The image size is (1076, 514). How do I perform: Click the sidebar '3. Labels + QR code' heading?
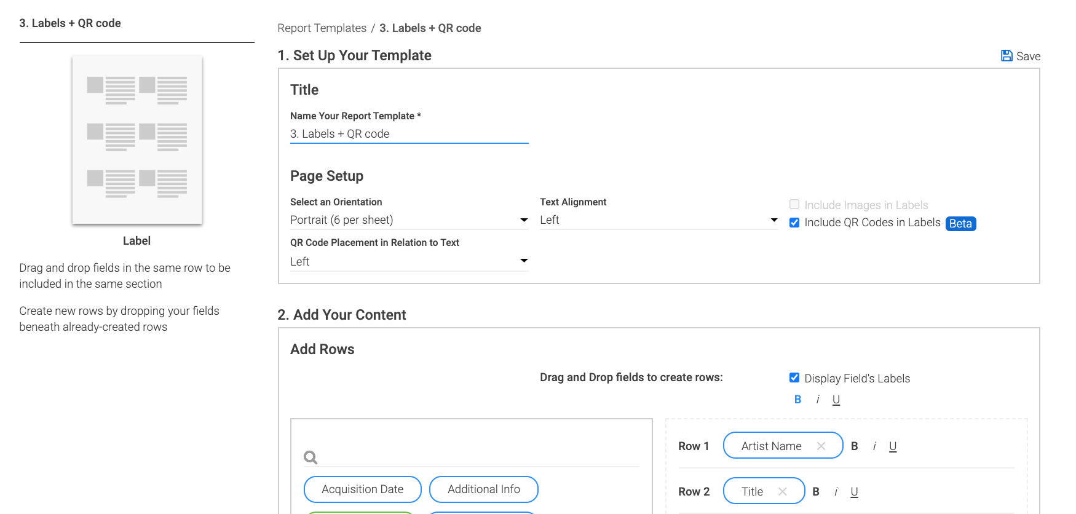[70, 23]
